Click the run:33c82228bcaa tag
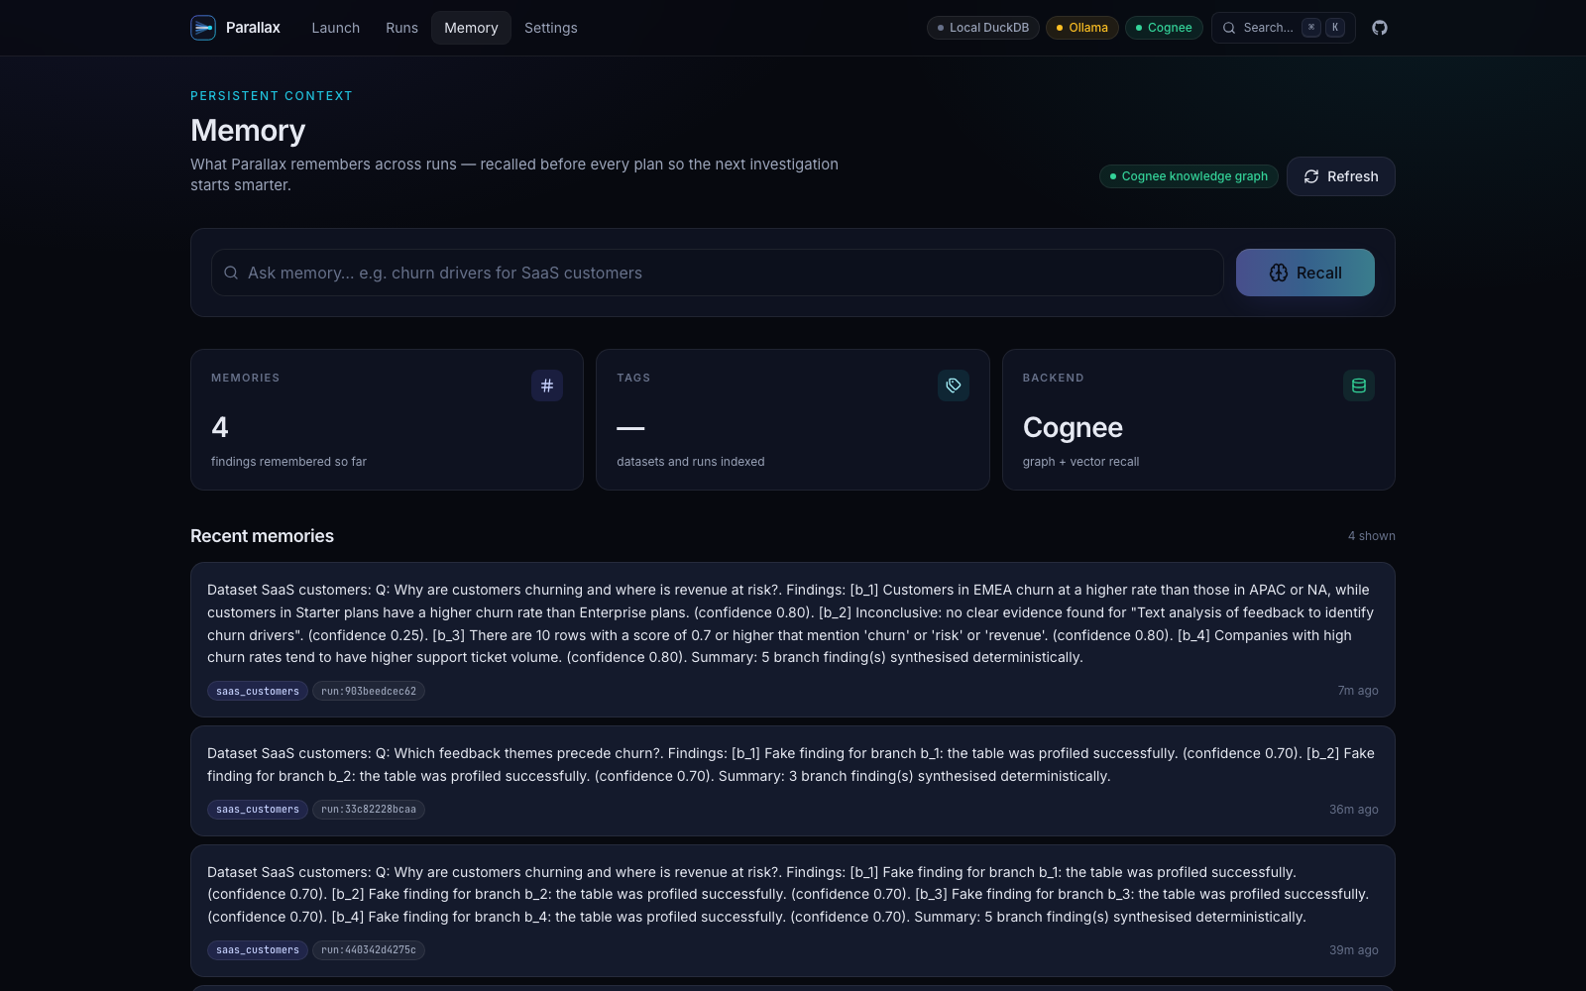The height and width of the screenshot is (991, 1586). coord(369,810)
